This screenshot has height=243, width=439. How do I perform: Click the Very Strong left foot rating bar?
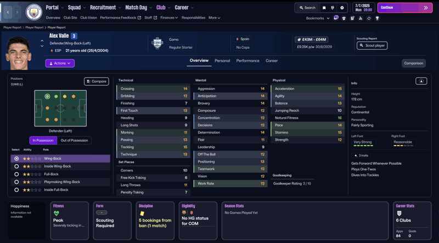point(363,143)
